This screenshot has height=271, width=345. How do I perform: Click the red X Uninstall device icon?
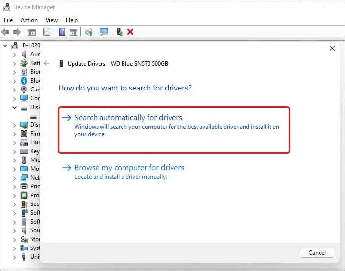[x=130, y=32]
